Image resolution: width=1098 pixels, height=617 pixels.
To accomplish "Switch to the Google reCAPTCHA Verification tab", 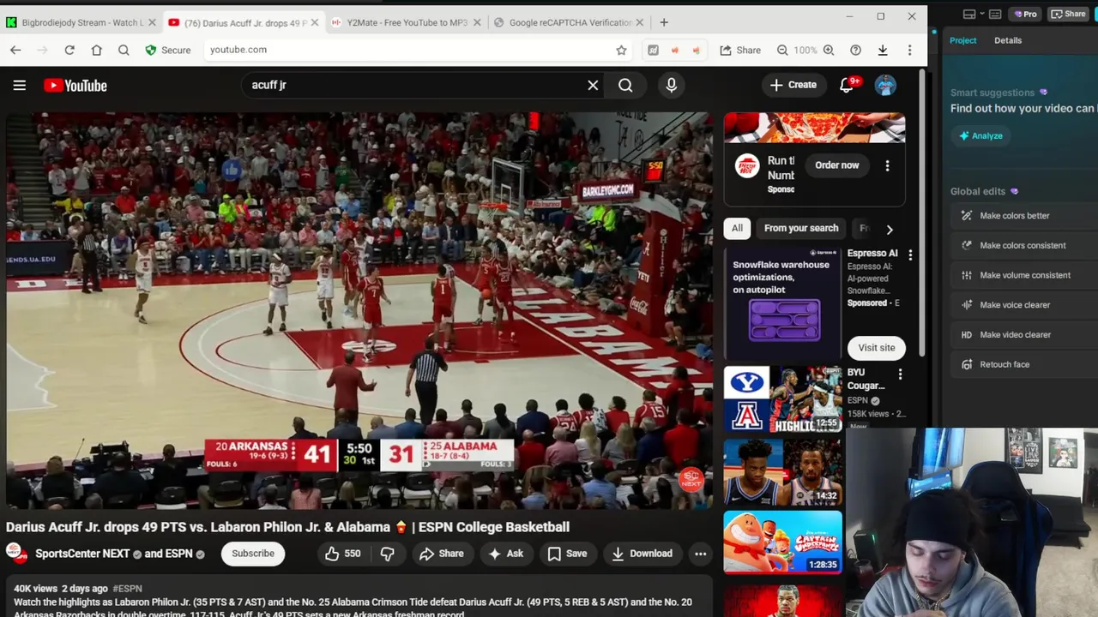I will pos(570,22).
